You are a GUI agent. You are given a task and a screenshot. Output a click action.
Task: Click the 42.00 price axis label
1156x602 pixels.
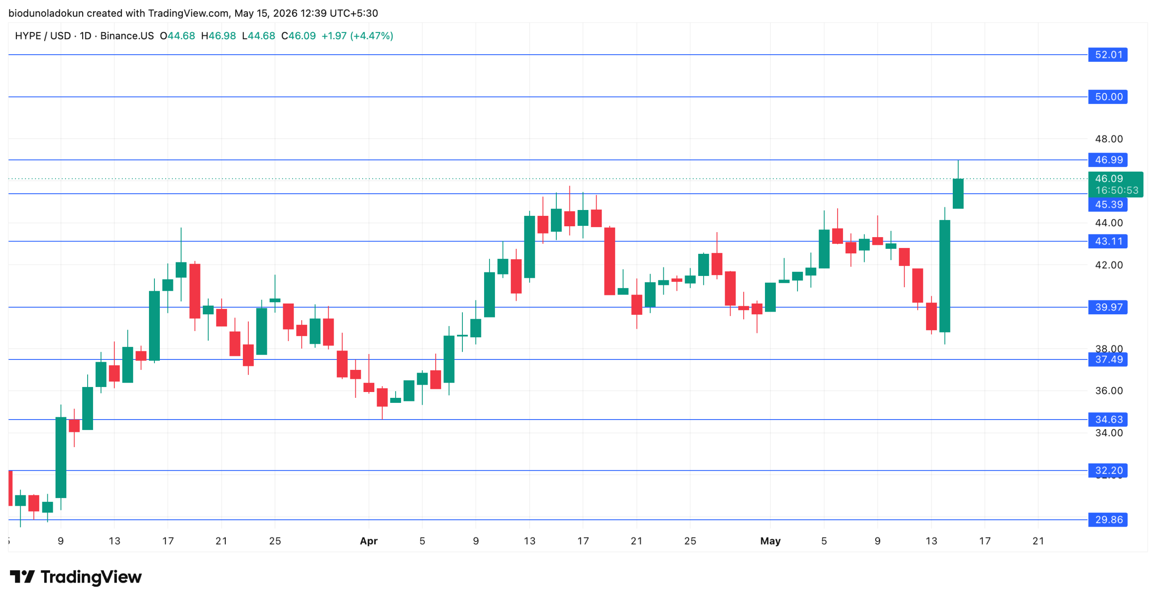[x=1109, y=265]
